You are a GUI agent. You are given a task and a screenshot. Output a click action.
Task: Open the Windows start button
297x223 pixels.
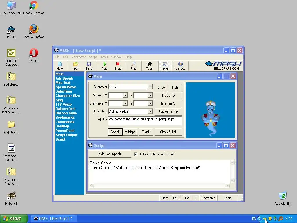point(13,219)
